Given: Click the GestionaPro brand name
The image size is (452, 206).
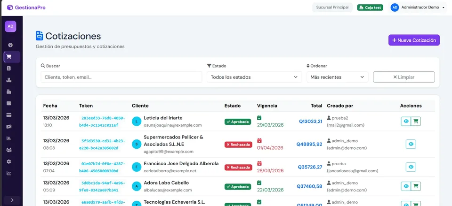Looking at the screenshot, I should click(30, 8).
